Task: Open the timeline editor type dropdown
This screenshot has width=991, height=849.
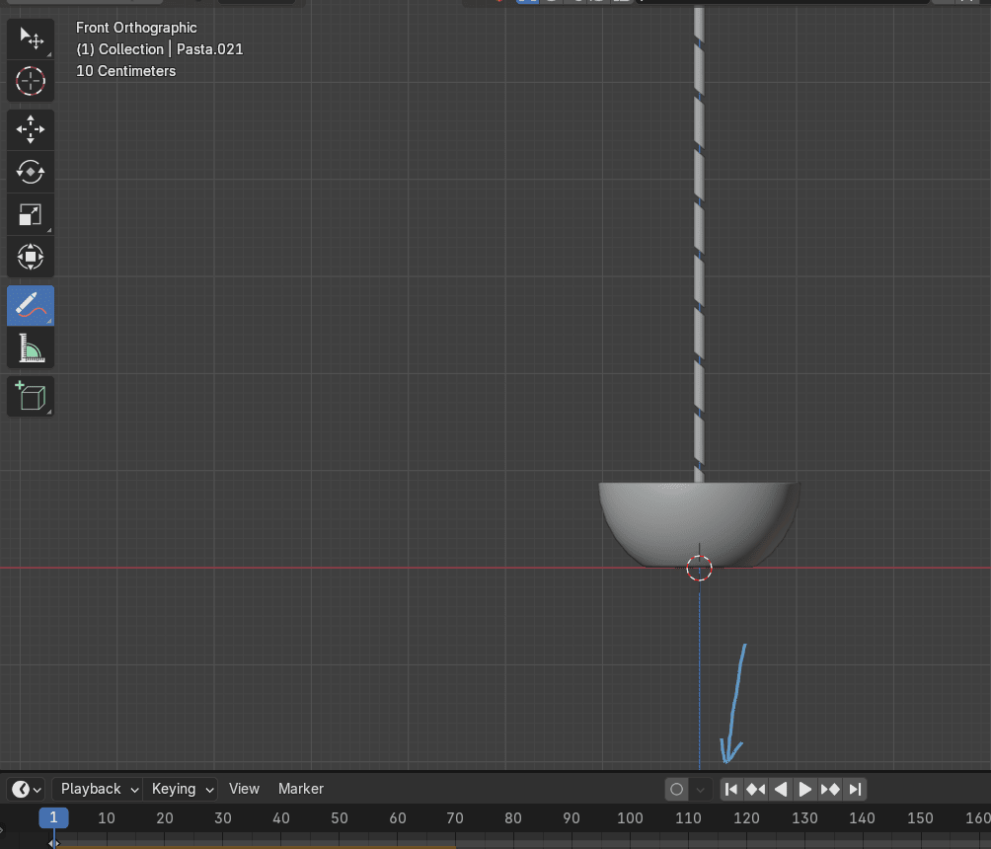Action: pyautogui.click(x=27, y=789)
